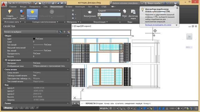Click МОДЕЛЬ button in status bar
The width and height of the screenshot is (200, 112).
(104, 109)
